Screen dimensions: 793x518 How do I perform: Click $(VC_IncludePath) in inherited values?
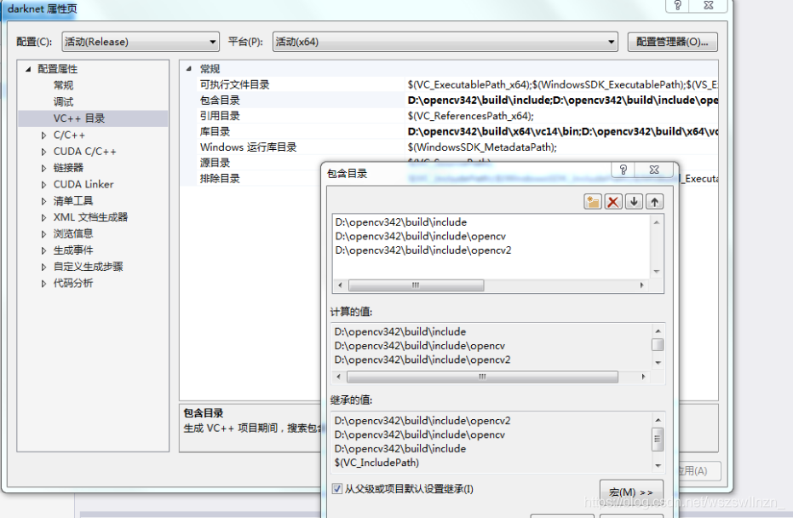point(376,463)
